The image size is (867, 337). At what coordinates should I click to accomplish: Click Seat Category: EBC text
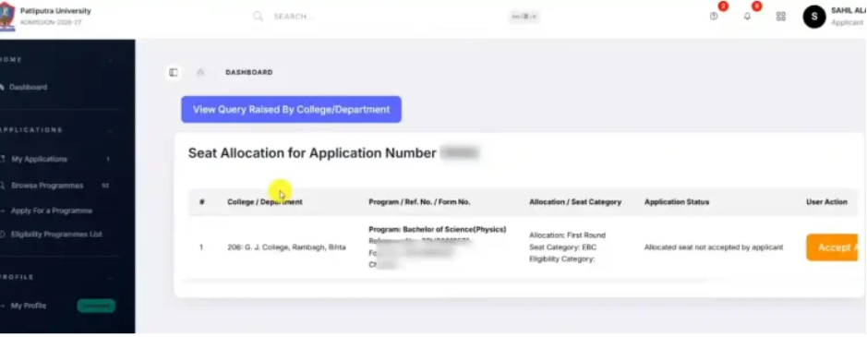[x=563, y=247]
